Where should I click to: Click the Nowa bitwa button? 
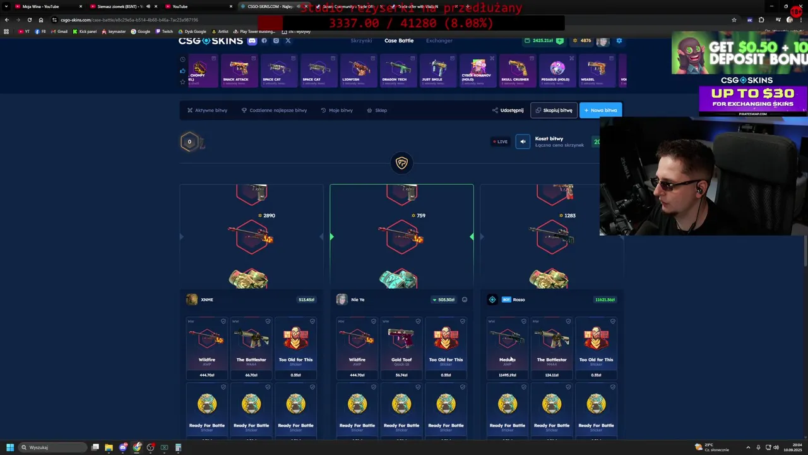[x=600, y=111]
